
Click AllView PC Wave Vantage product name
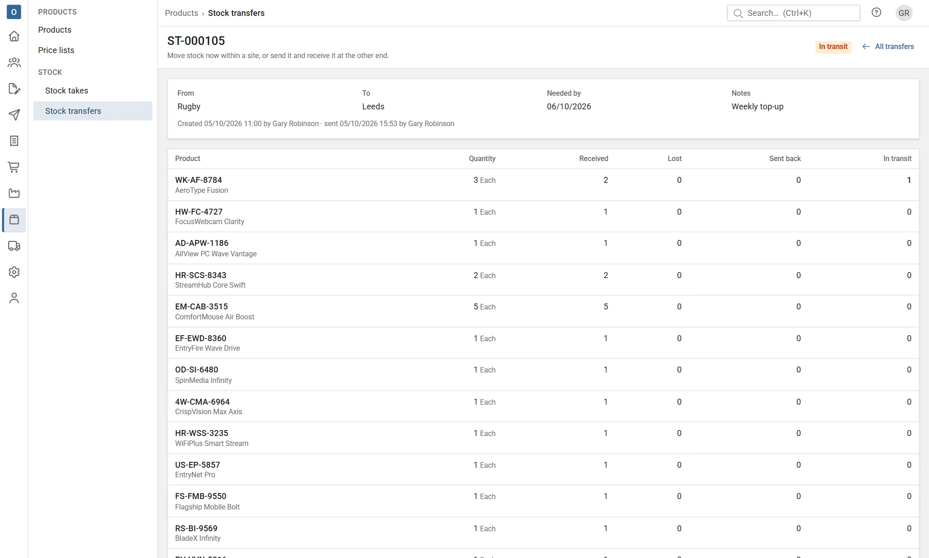tap(216, 254)
